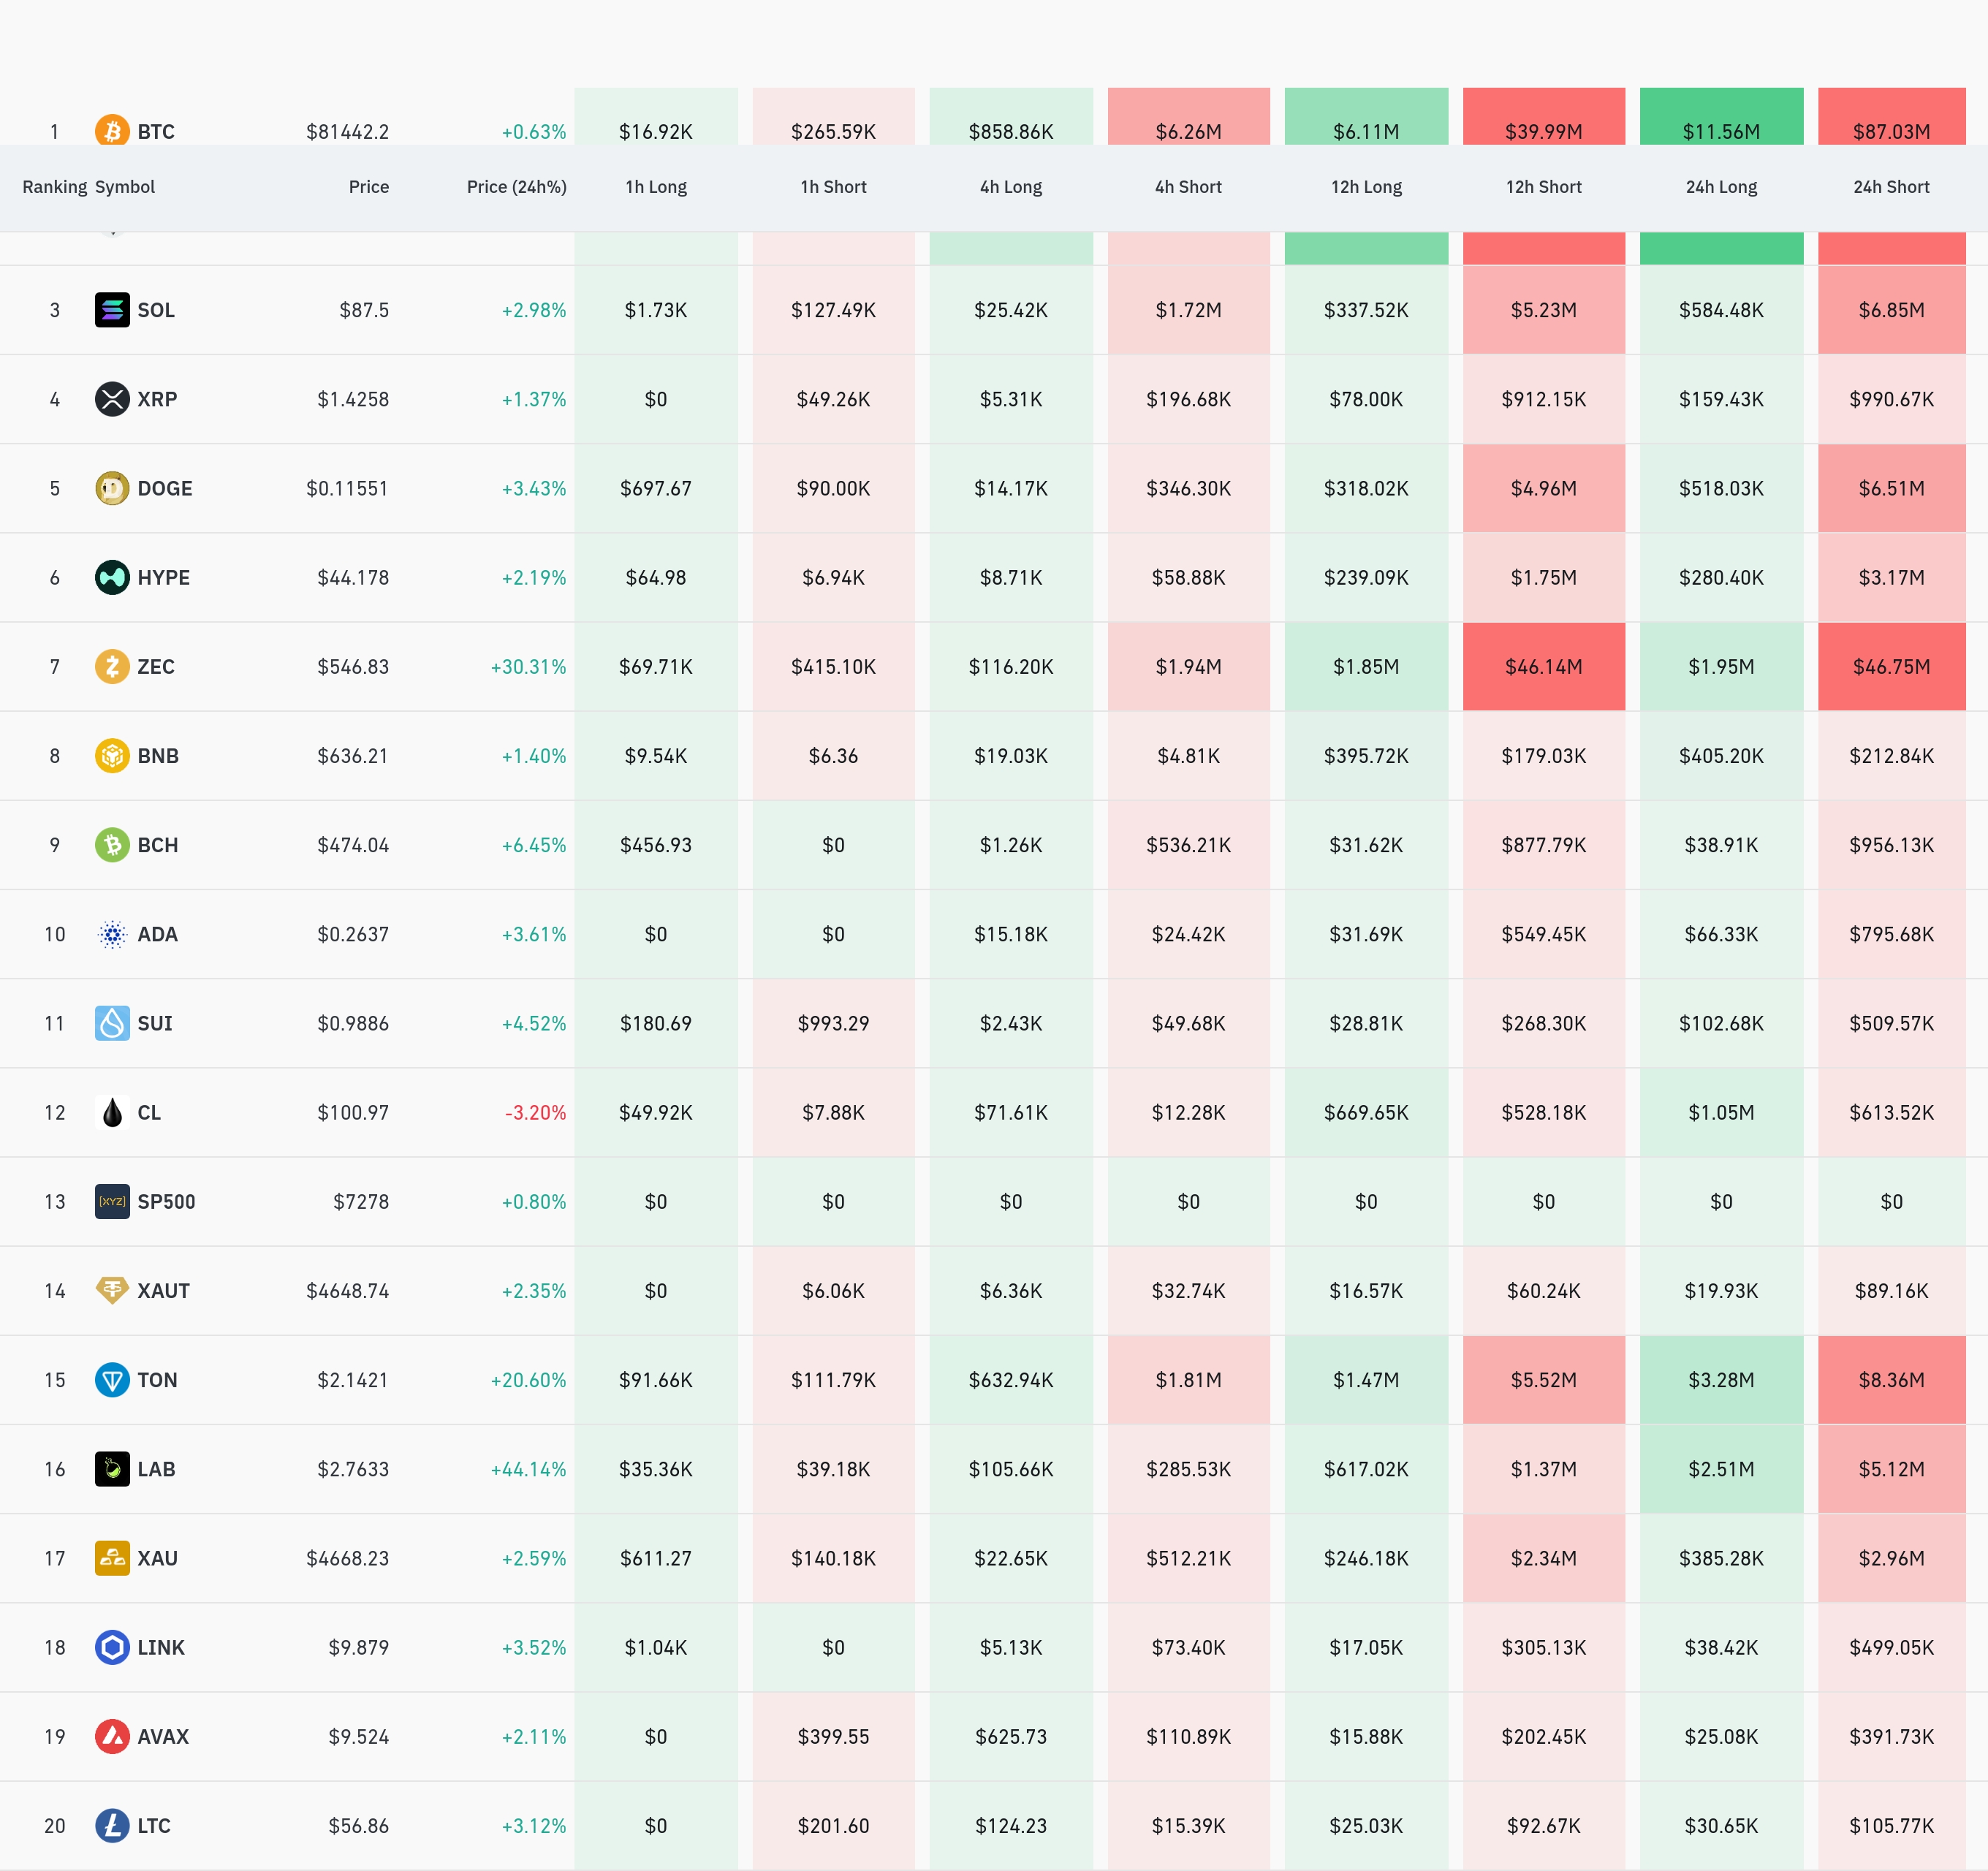Click the XRP coin icon
Image resolution: width=1988 pixels, height=1871 pixels.
coord(112,399)
